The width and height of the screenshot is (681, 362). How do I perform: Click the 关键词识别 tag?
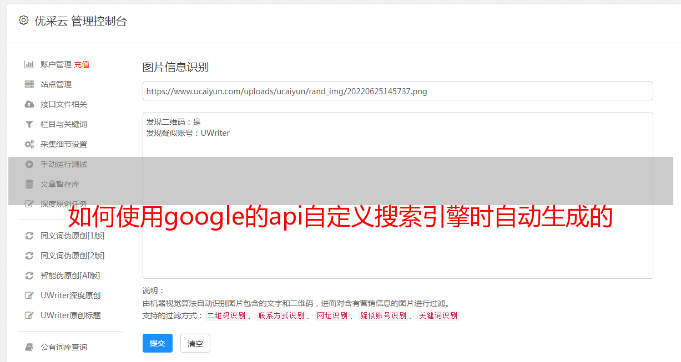click(x=438, y=315)
